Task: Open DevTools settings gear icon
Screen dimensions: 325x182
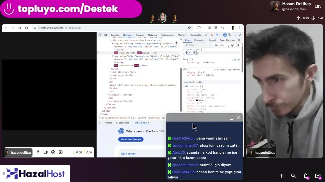Action: point(230,35)
